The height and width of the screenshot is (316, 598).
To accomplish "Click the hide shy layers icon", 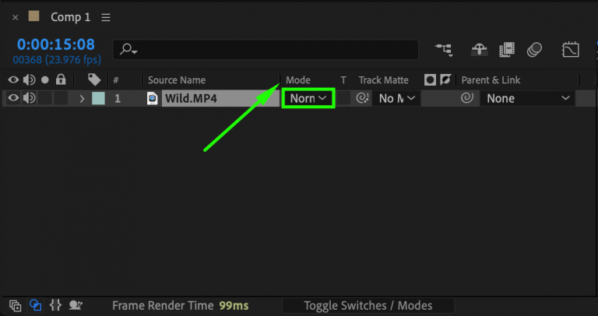I will 480,50.
